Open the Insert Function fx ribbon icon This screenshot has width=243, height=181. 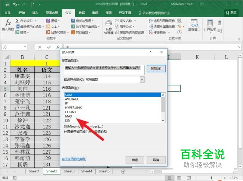pos(8,23)
